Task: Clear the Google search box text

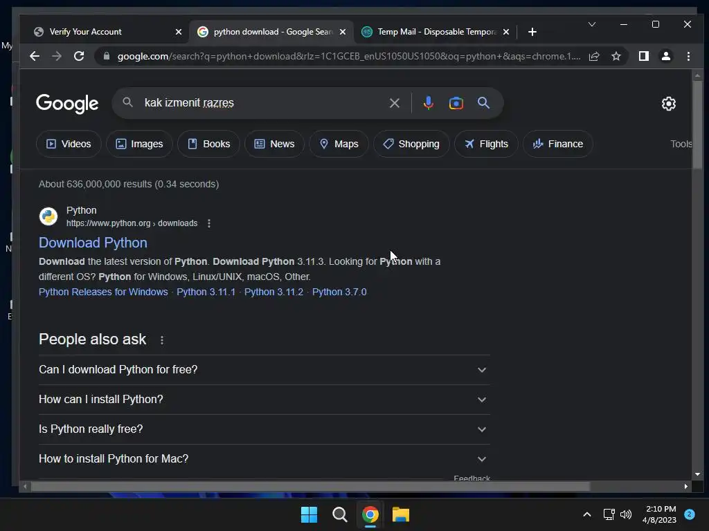Action: coord(394,103)
